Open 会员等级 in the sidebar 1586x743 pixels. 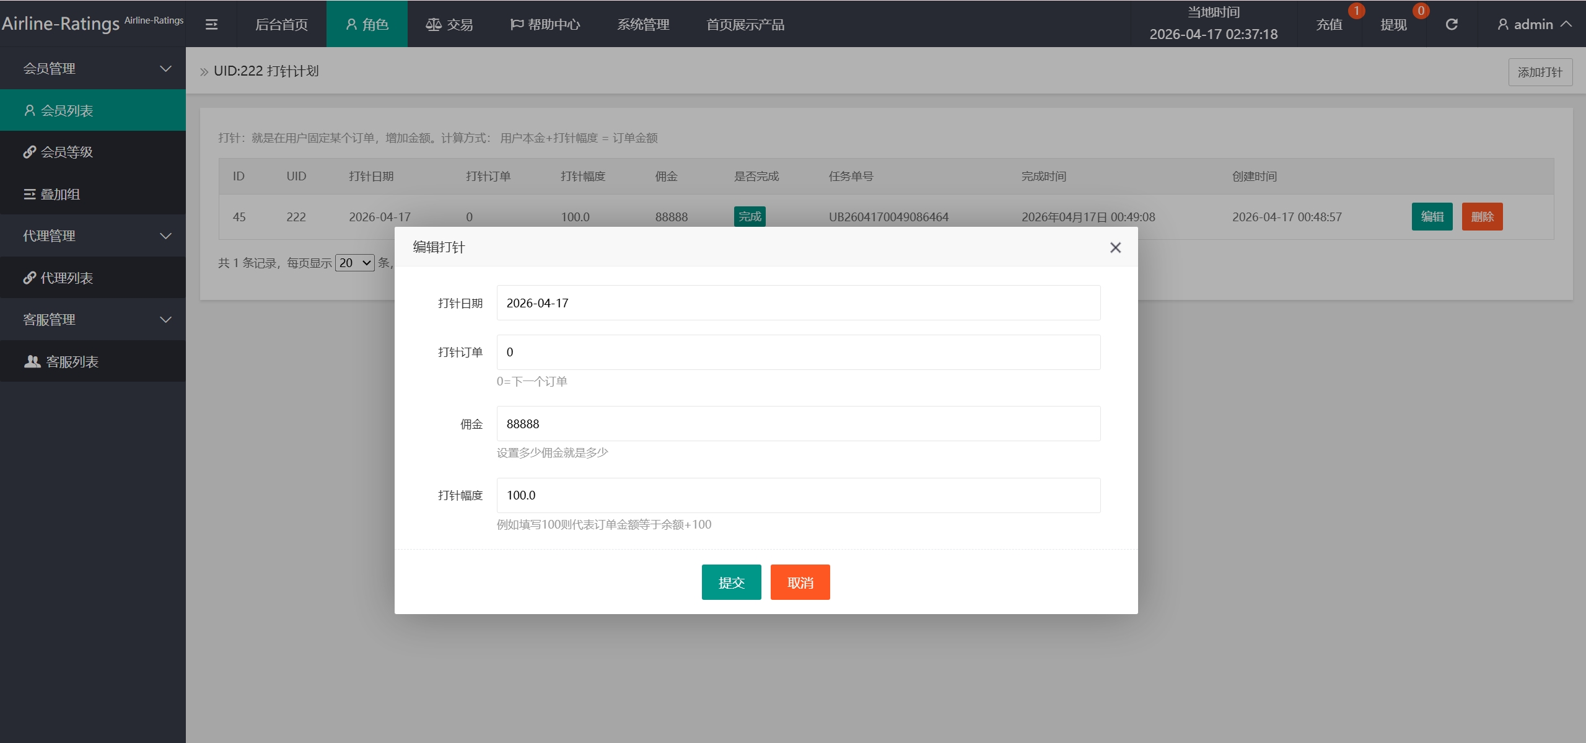(67, 152)
